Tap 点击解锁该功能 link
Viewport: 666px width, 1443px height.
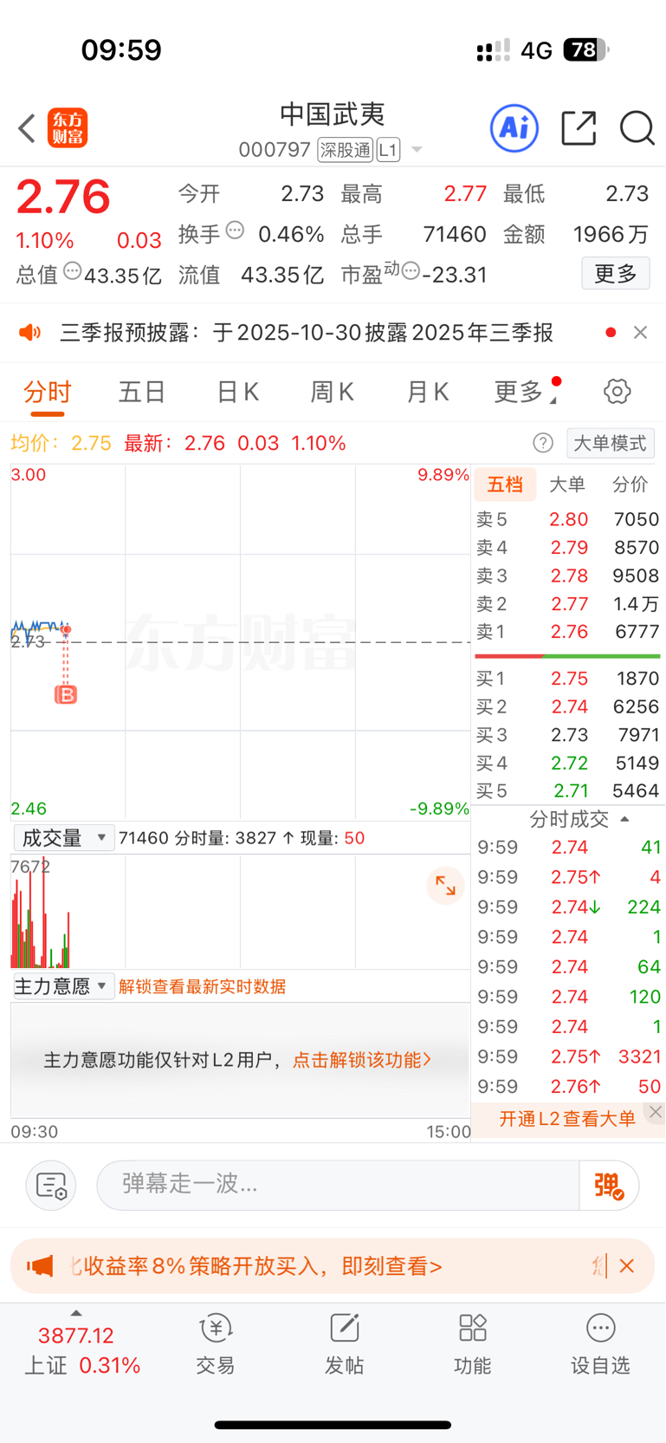[x=362, y=1060]
